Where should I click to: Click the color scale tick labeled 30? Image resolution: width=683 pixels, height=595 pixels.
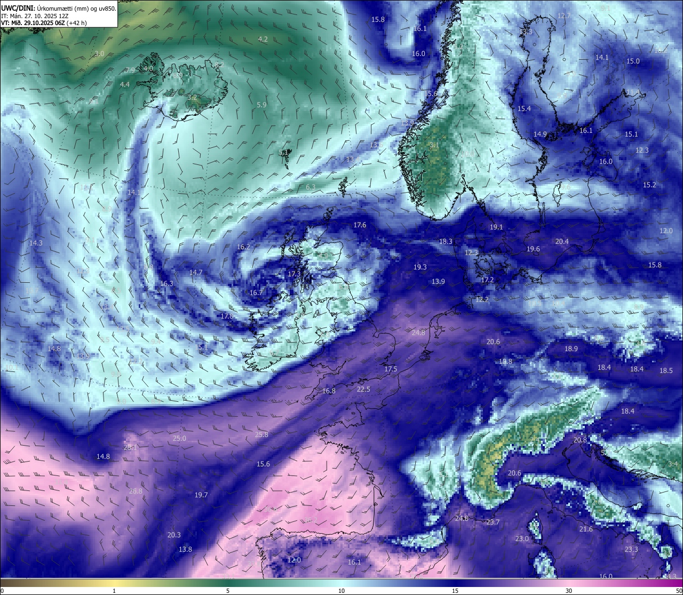[569, 591]
